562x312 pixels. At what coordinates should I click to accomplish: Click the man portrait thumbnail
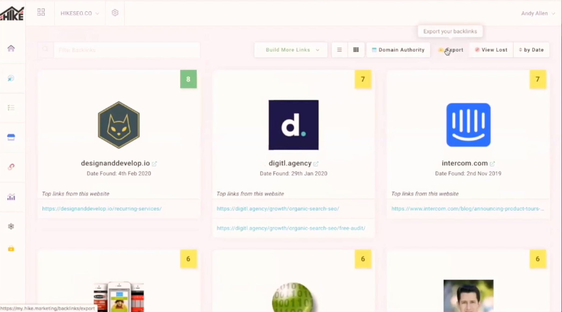click(468, 296)
